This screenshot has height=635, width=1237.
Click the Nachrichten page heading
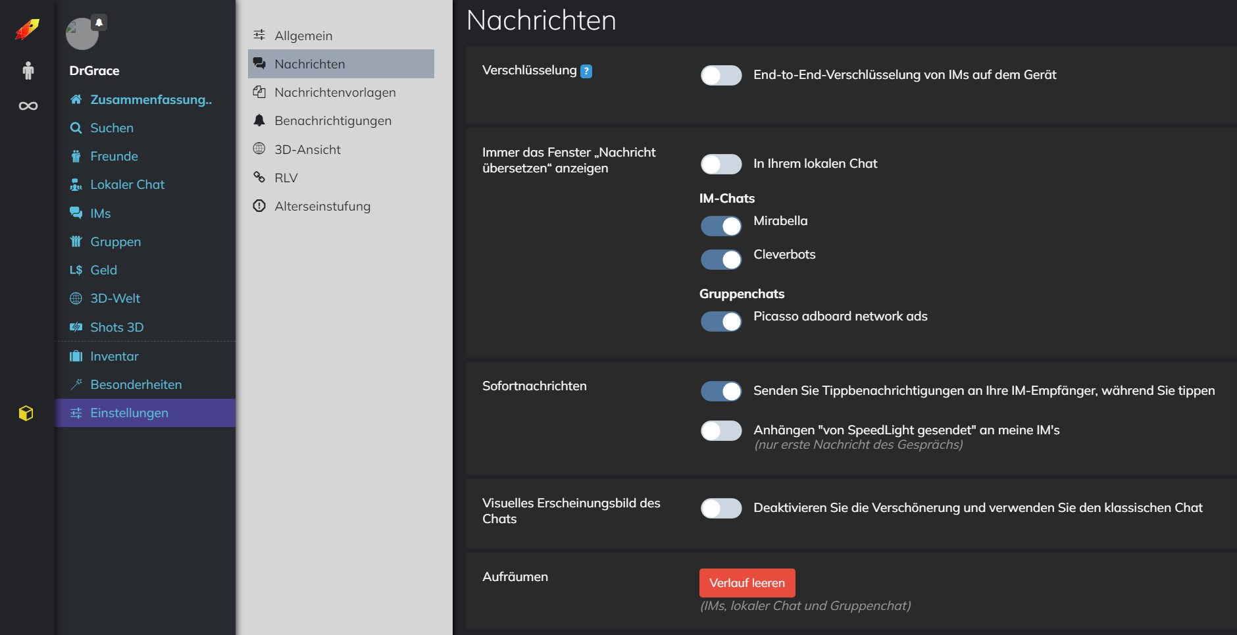[542, 20]
